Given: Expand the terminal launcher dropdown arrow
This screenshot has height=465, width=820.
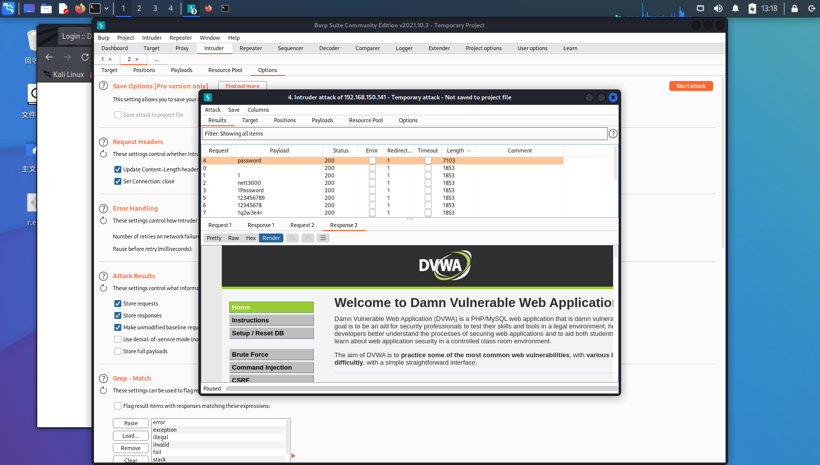Looking at the screenshot, I should click(x=106, y=8).
